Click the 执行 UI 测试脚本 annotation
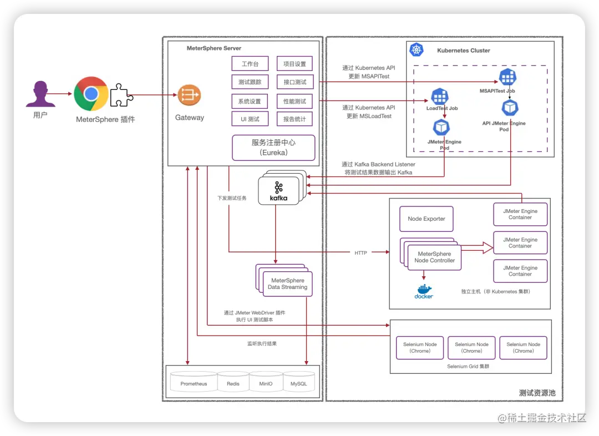Image resolution: width=599 pixels, height=436 pixels. [255, 320]
